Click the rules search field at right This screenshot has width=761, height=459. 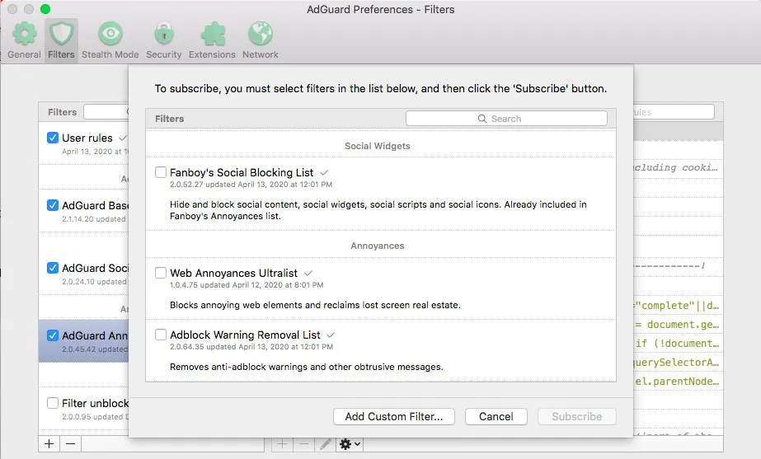click(674, 111)
